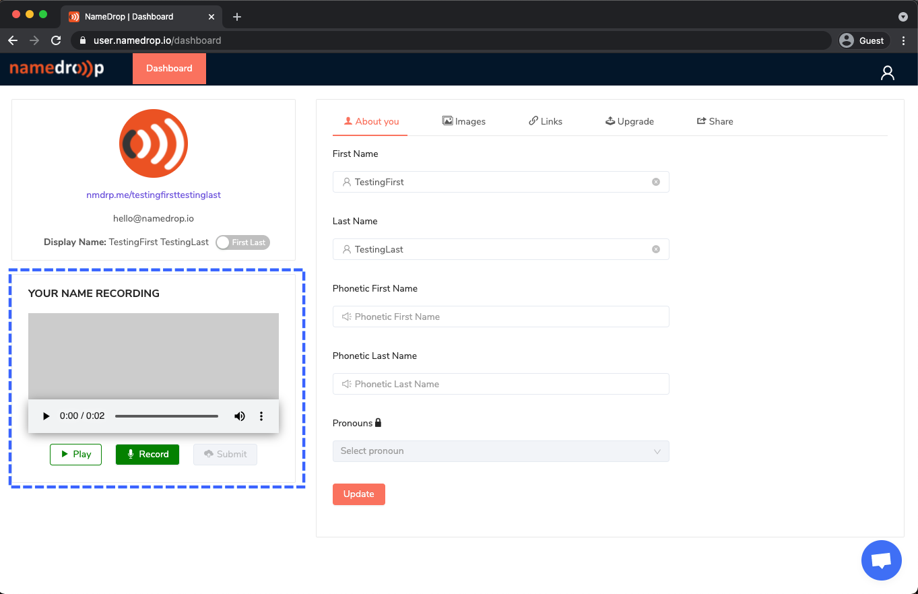Screen dimensions: 918x594
Task: Click the user profile icon in header
Action: pyautogui.click(x=887, y=73)
